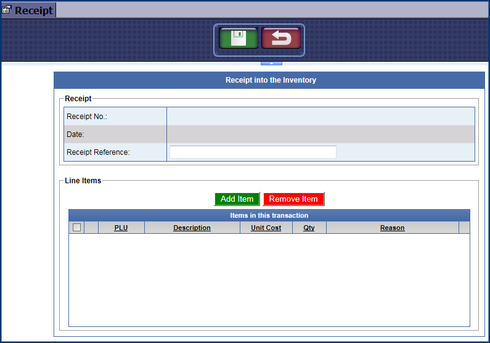Click the Receipt into the Inventory header
Image resolution: width=490 pixels, height=343 pixels.
click(x=271, y=80)
